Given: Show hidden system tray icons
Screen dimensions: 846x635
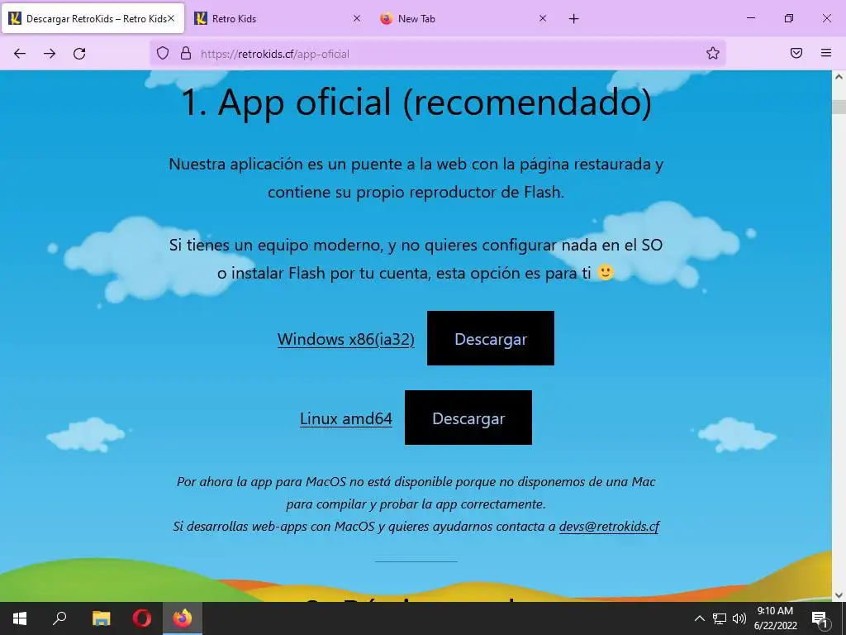Looking at the screenshot, I should pyautogui.click(x=699, y=618).
